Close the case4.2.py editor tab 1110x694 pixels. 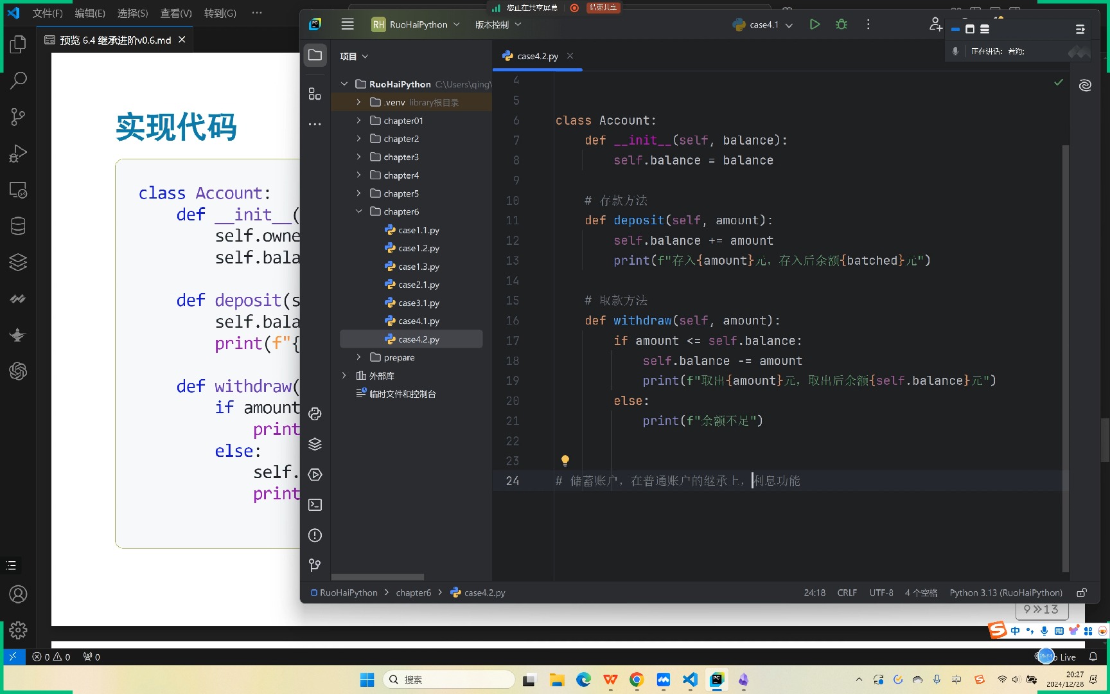pos(570,56)
